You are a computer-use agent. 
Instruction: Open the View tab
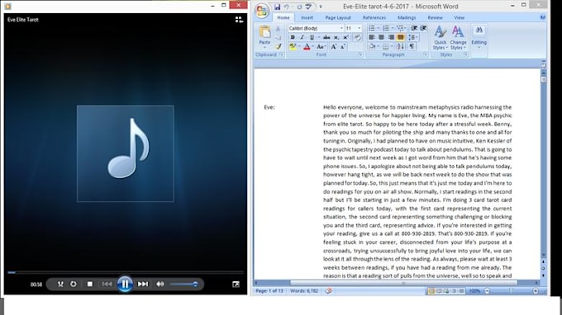460,17
